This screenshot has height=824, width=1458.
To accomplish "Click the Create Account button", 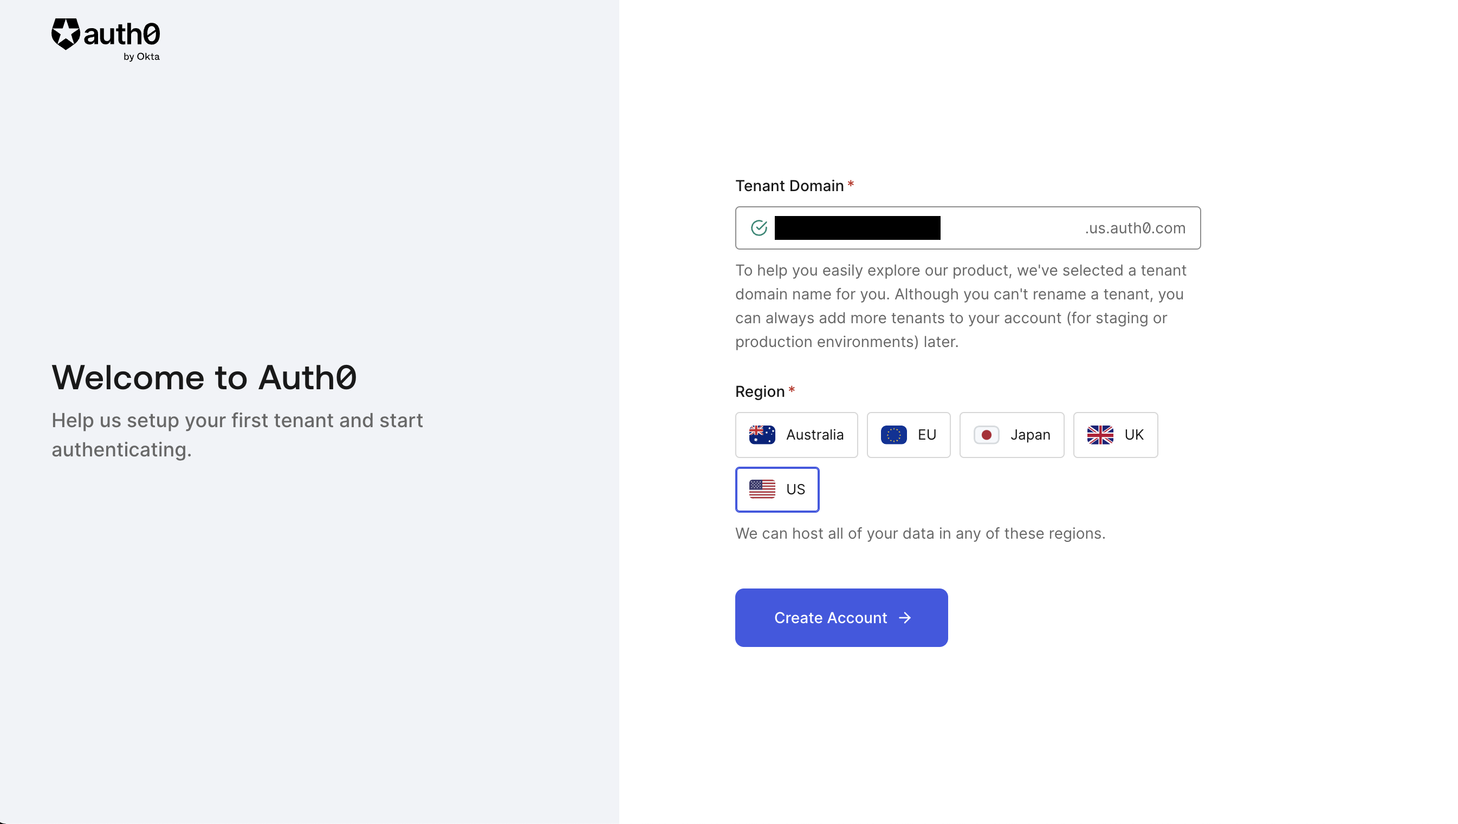I will click(841, 617).
